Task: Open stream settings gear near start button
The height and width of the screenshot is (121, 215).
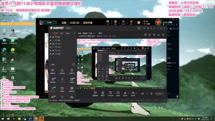Action: click(x=151, y=94)
